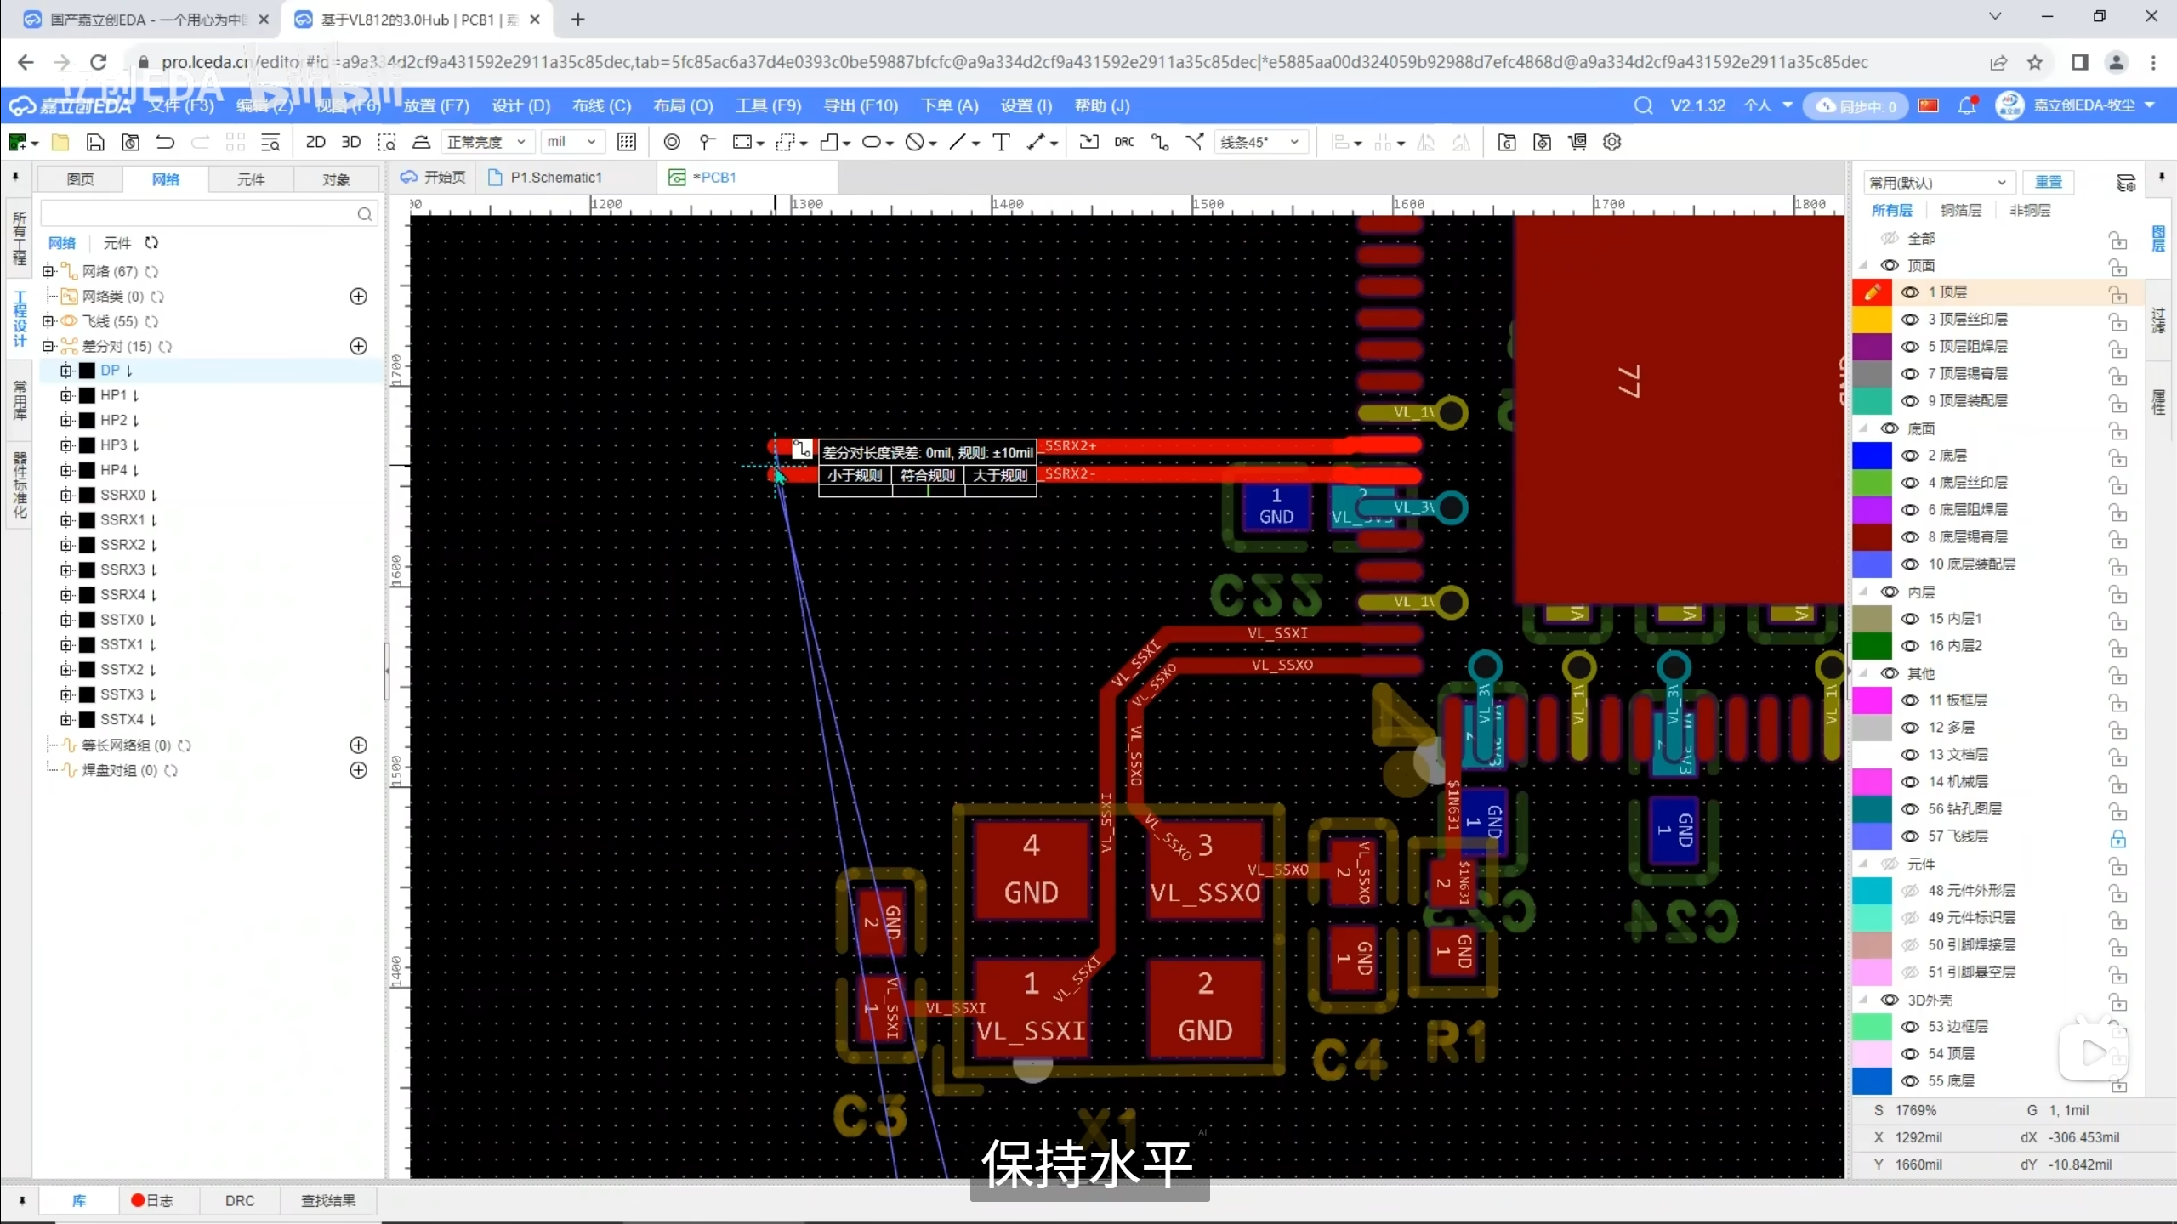
Task: Toggle visibility of 3 顶层丝印层 layer
Action: tap(1910, 320)
